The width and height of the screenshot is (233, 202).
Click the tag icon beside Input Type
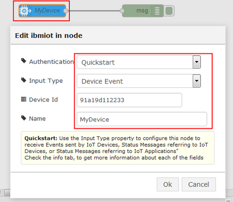point(24,80)
